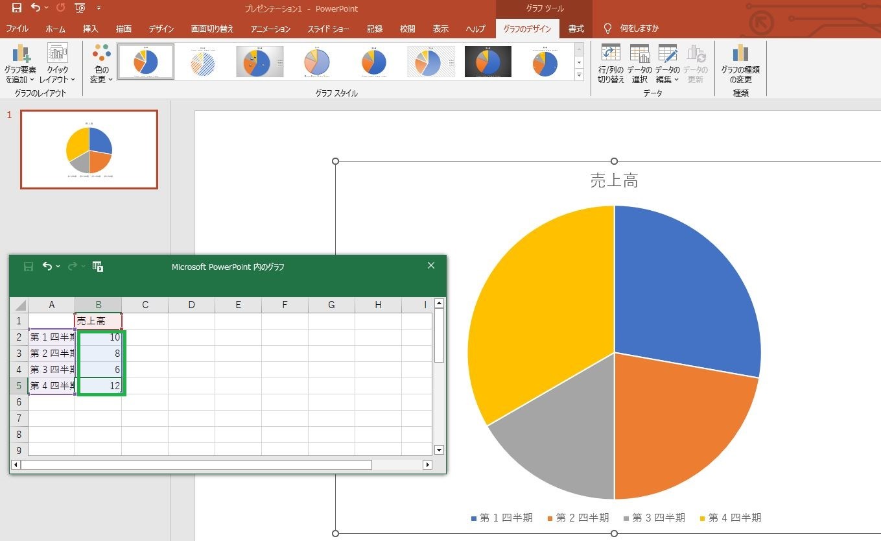Save icon in chart data window

(x=28, y=267)
